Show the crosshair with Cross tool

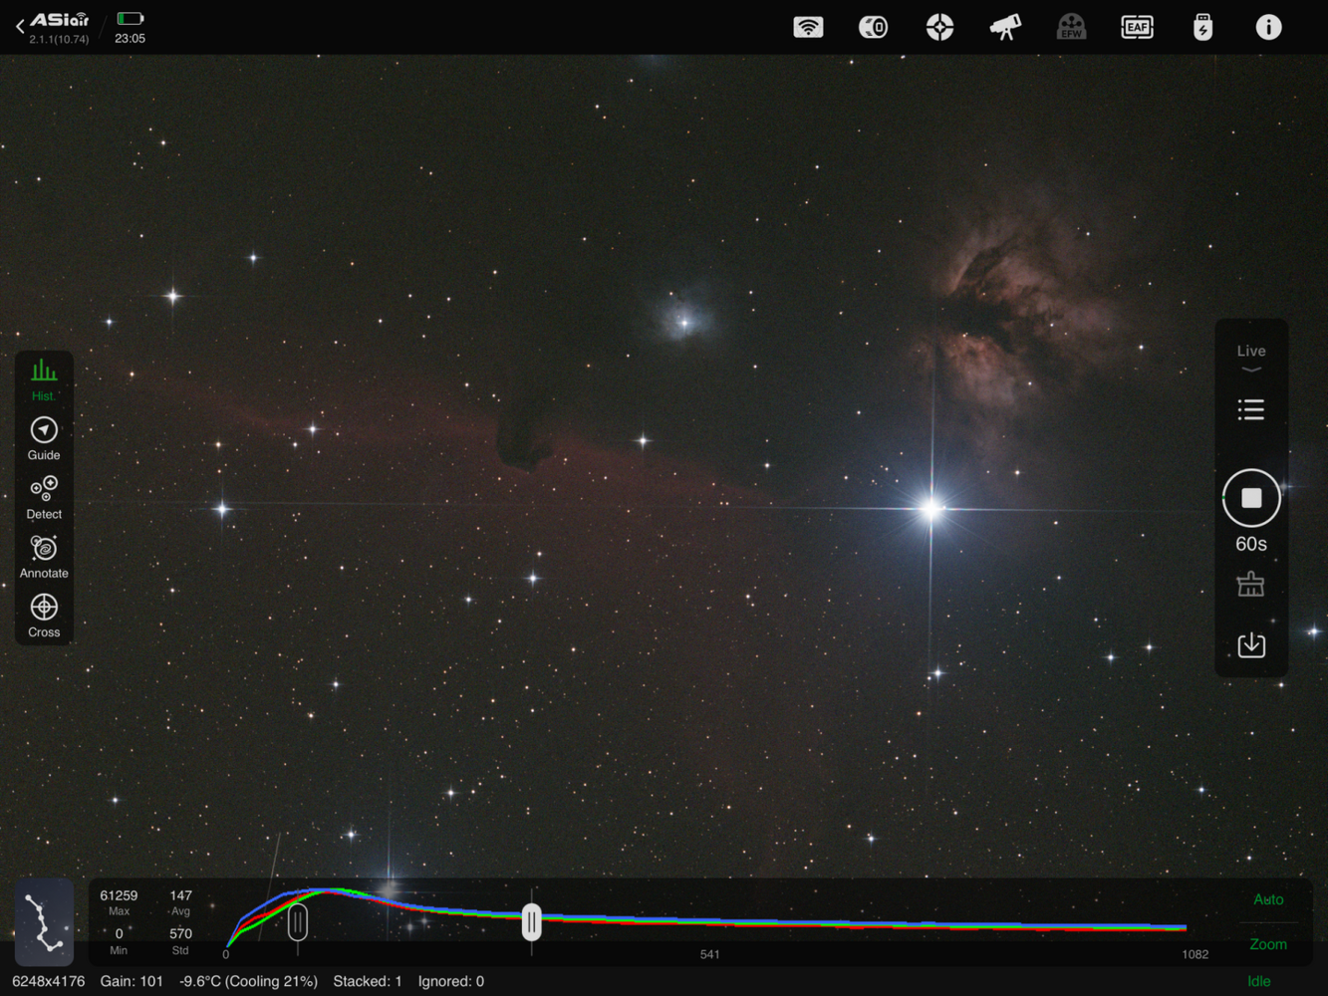pyautogui.click(x=43, y=613)
